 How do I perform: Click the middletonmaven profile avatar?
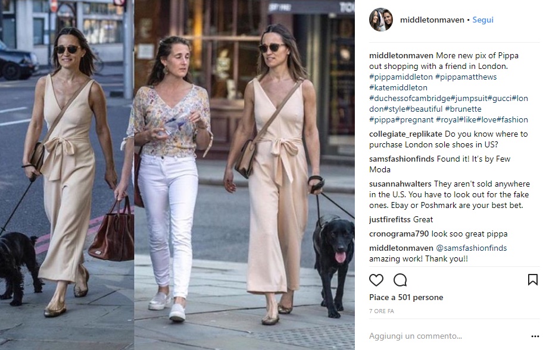(381, 20)
